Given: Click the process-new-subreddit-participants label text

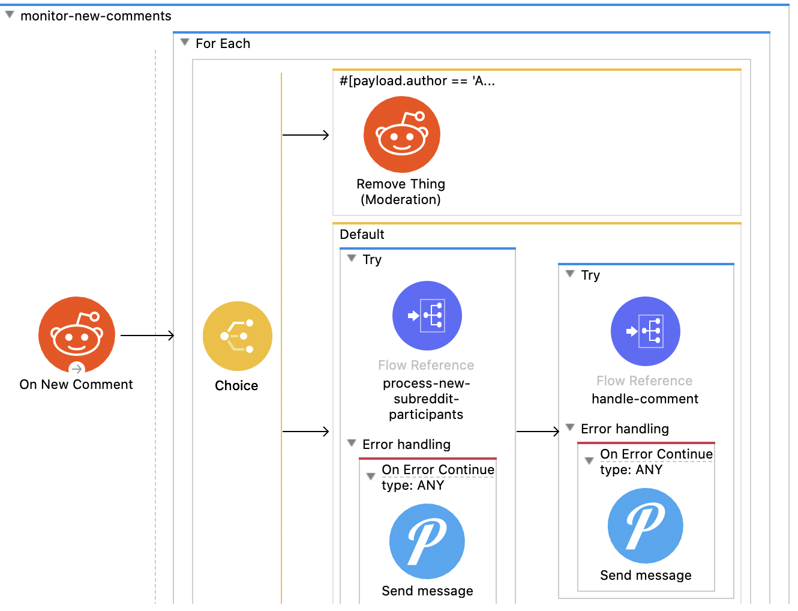Looking at the screenshot, I should [x=427, y=399].
